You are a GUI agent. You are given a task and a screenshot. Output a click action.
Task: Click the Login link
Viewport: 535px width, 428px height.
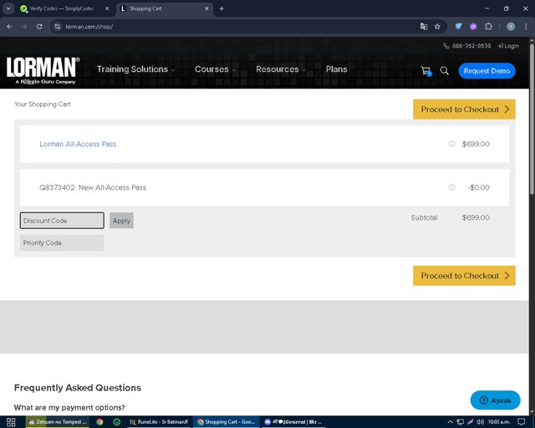[508, 46]
